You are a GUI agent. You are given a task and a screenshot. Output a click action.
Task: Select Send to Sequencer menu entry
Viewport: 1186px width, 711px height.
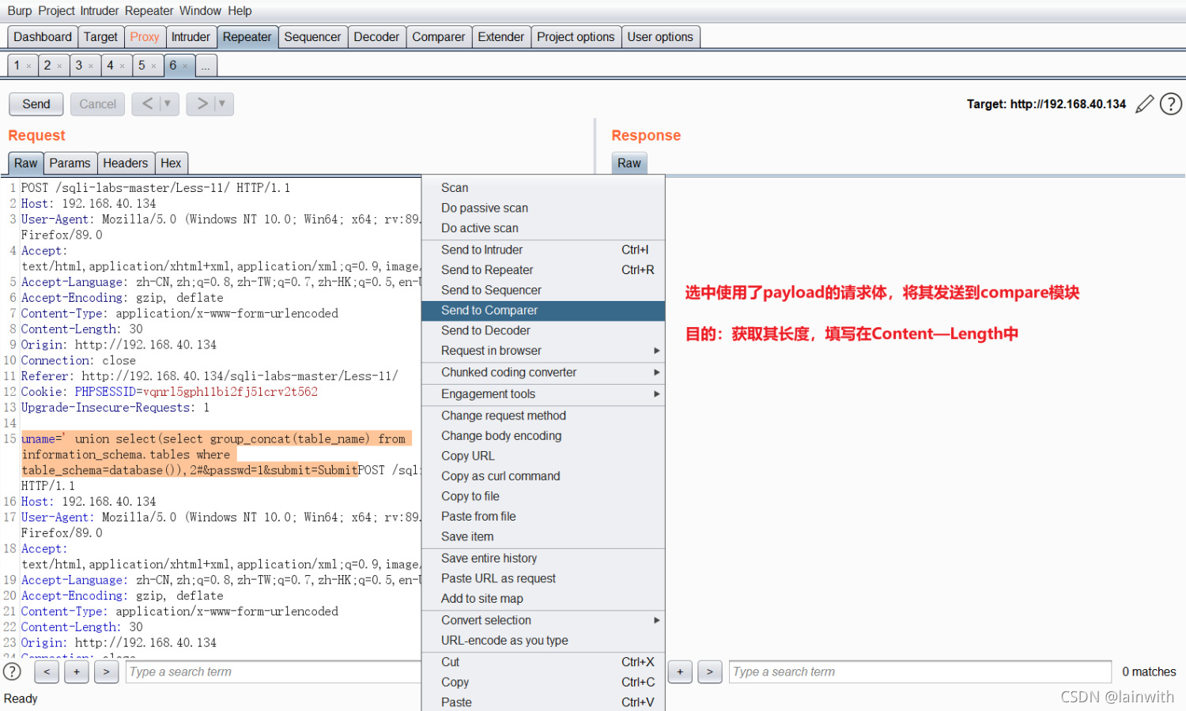(x=543, y=290)
